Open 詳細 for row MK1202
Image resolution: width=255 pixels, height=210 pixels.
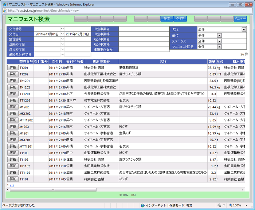13,114
